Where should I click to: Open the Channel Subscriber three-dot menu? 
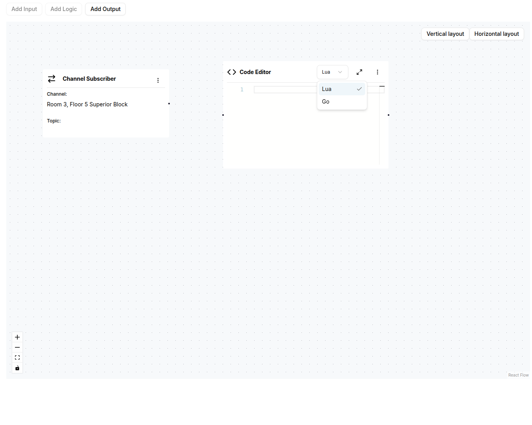tap(158, 80)
